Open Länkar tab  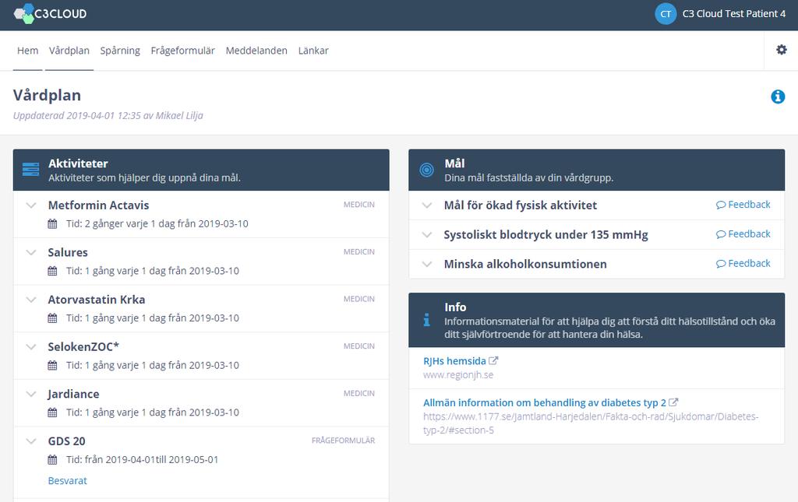(x=313, y=51)
